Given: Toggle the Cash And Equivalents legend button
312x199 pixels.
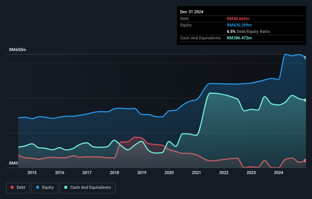Looking at the screenshot, I should point(87,188).
